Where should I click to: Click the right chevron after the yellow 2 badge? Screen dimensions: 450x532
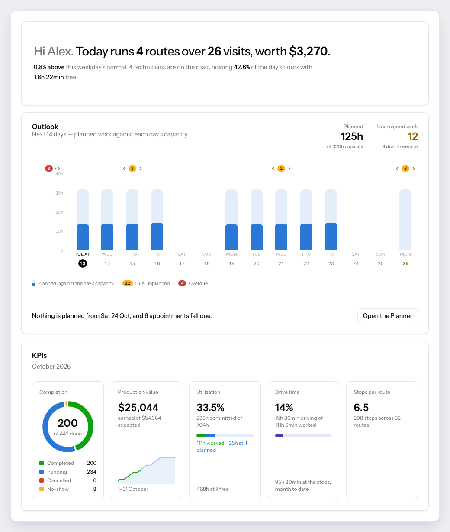tap(289, 169)
